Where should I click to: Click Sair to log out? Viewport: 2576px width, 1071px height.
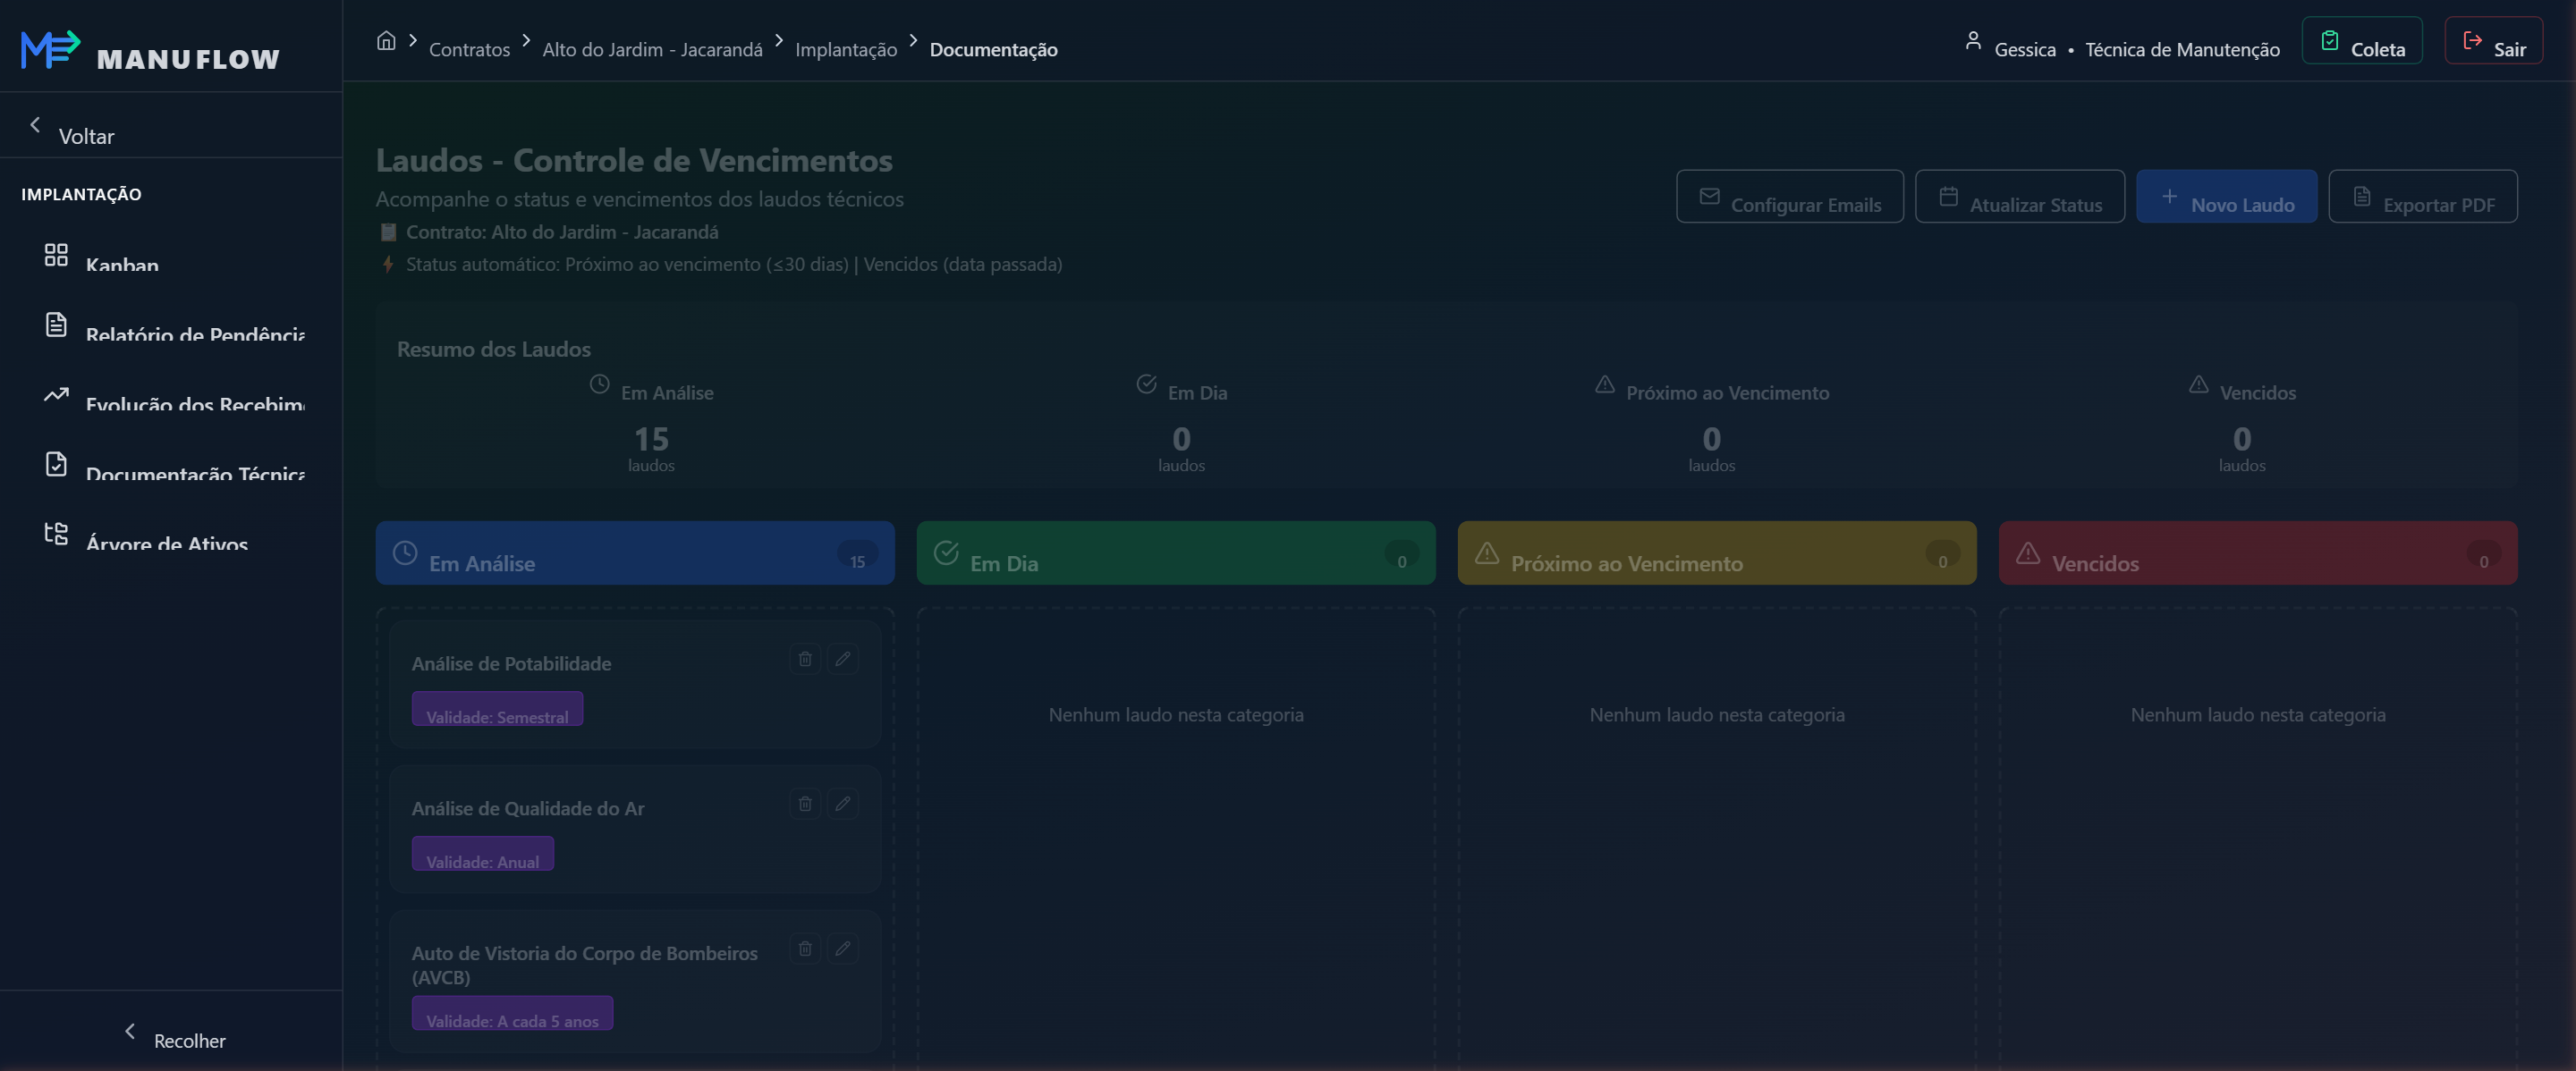[x=2493, y=41]
